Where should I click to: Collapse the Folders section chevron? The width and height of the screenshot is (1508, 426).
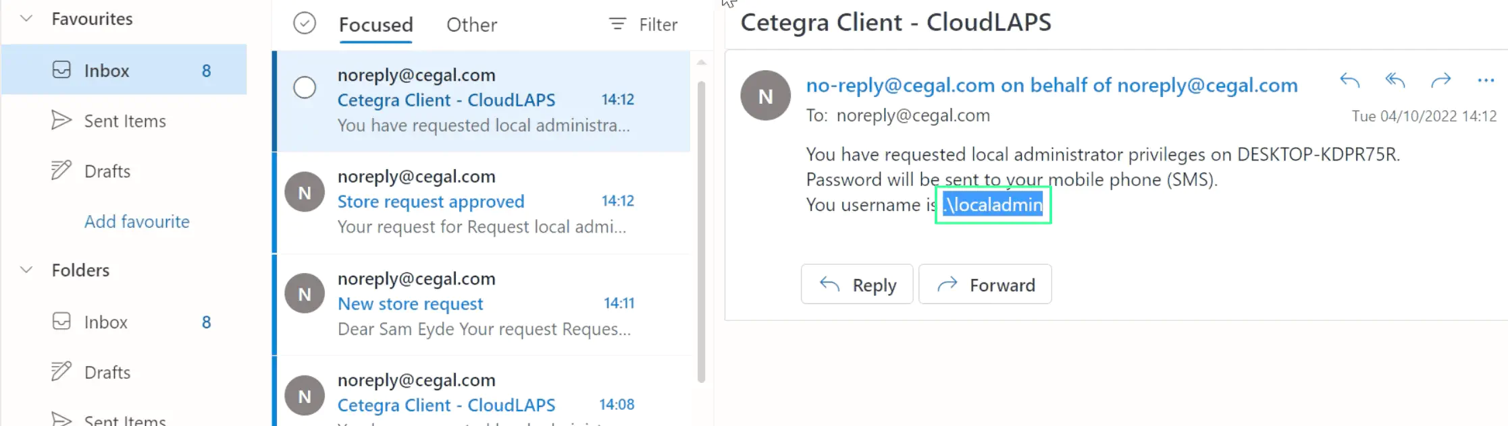(x=26, y=270)
